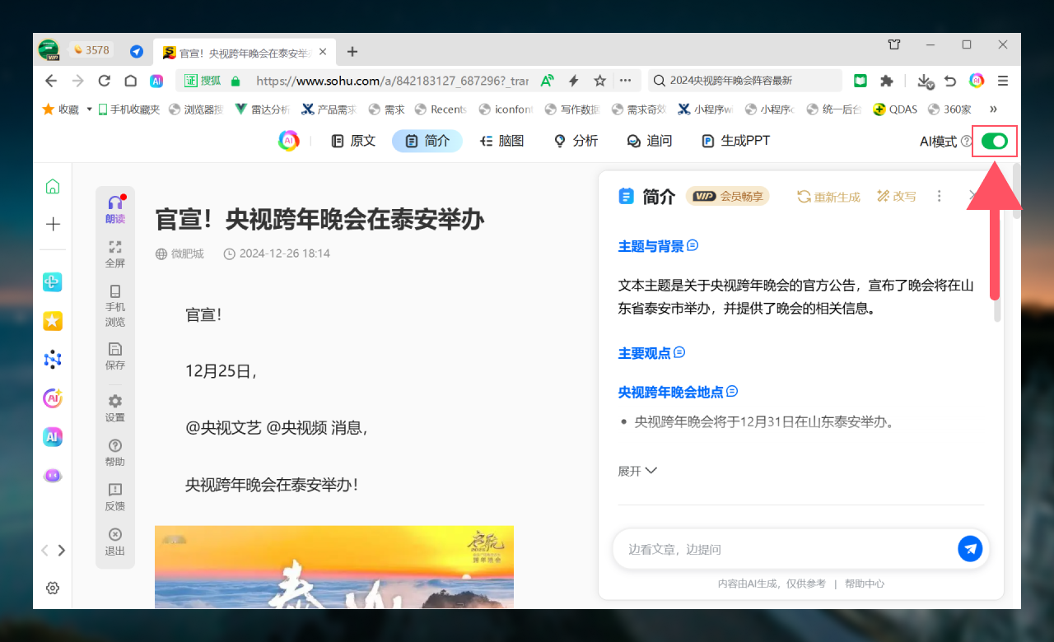Click 重新生成 to regenerate summary

[x=828, y=197]
